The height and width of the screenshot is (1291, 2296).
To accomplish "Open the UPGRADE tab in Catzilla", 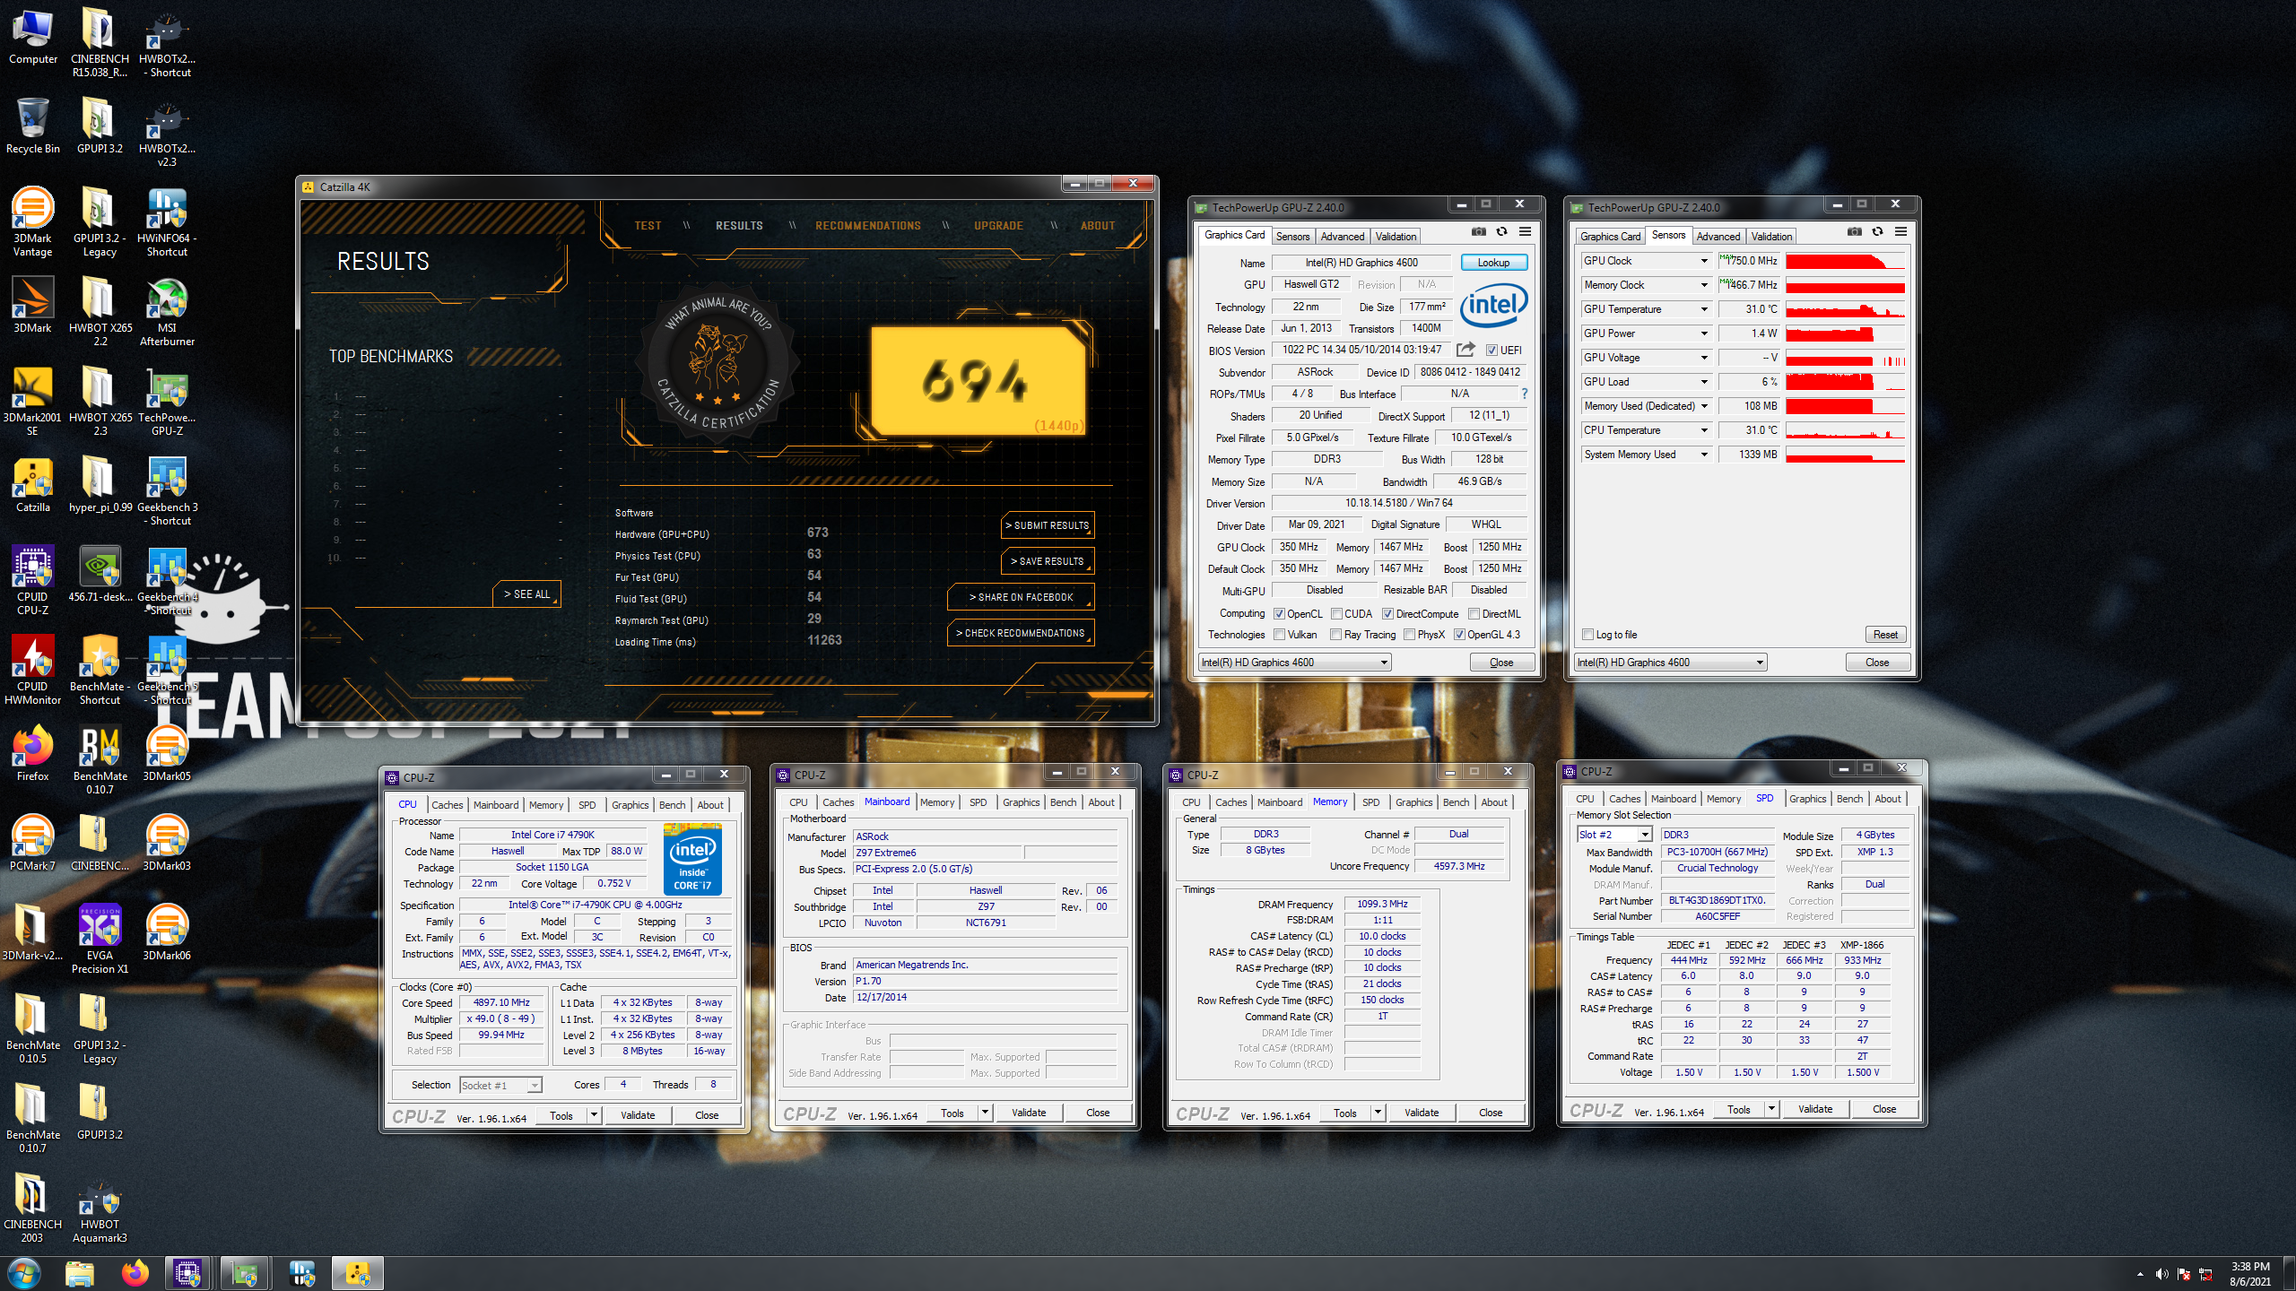I will (x=998, y=226).
